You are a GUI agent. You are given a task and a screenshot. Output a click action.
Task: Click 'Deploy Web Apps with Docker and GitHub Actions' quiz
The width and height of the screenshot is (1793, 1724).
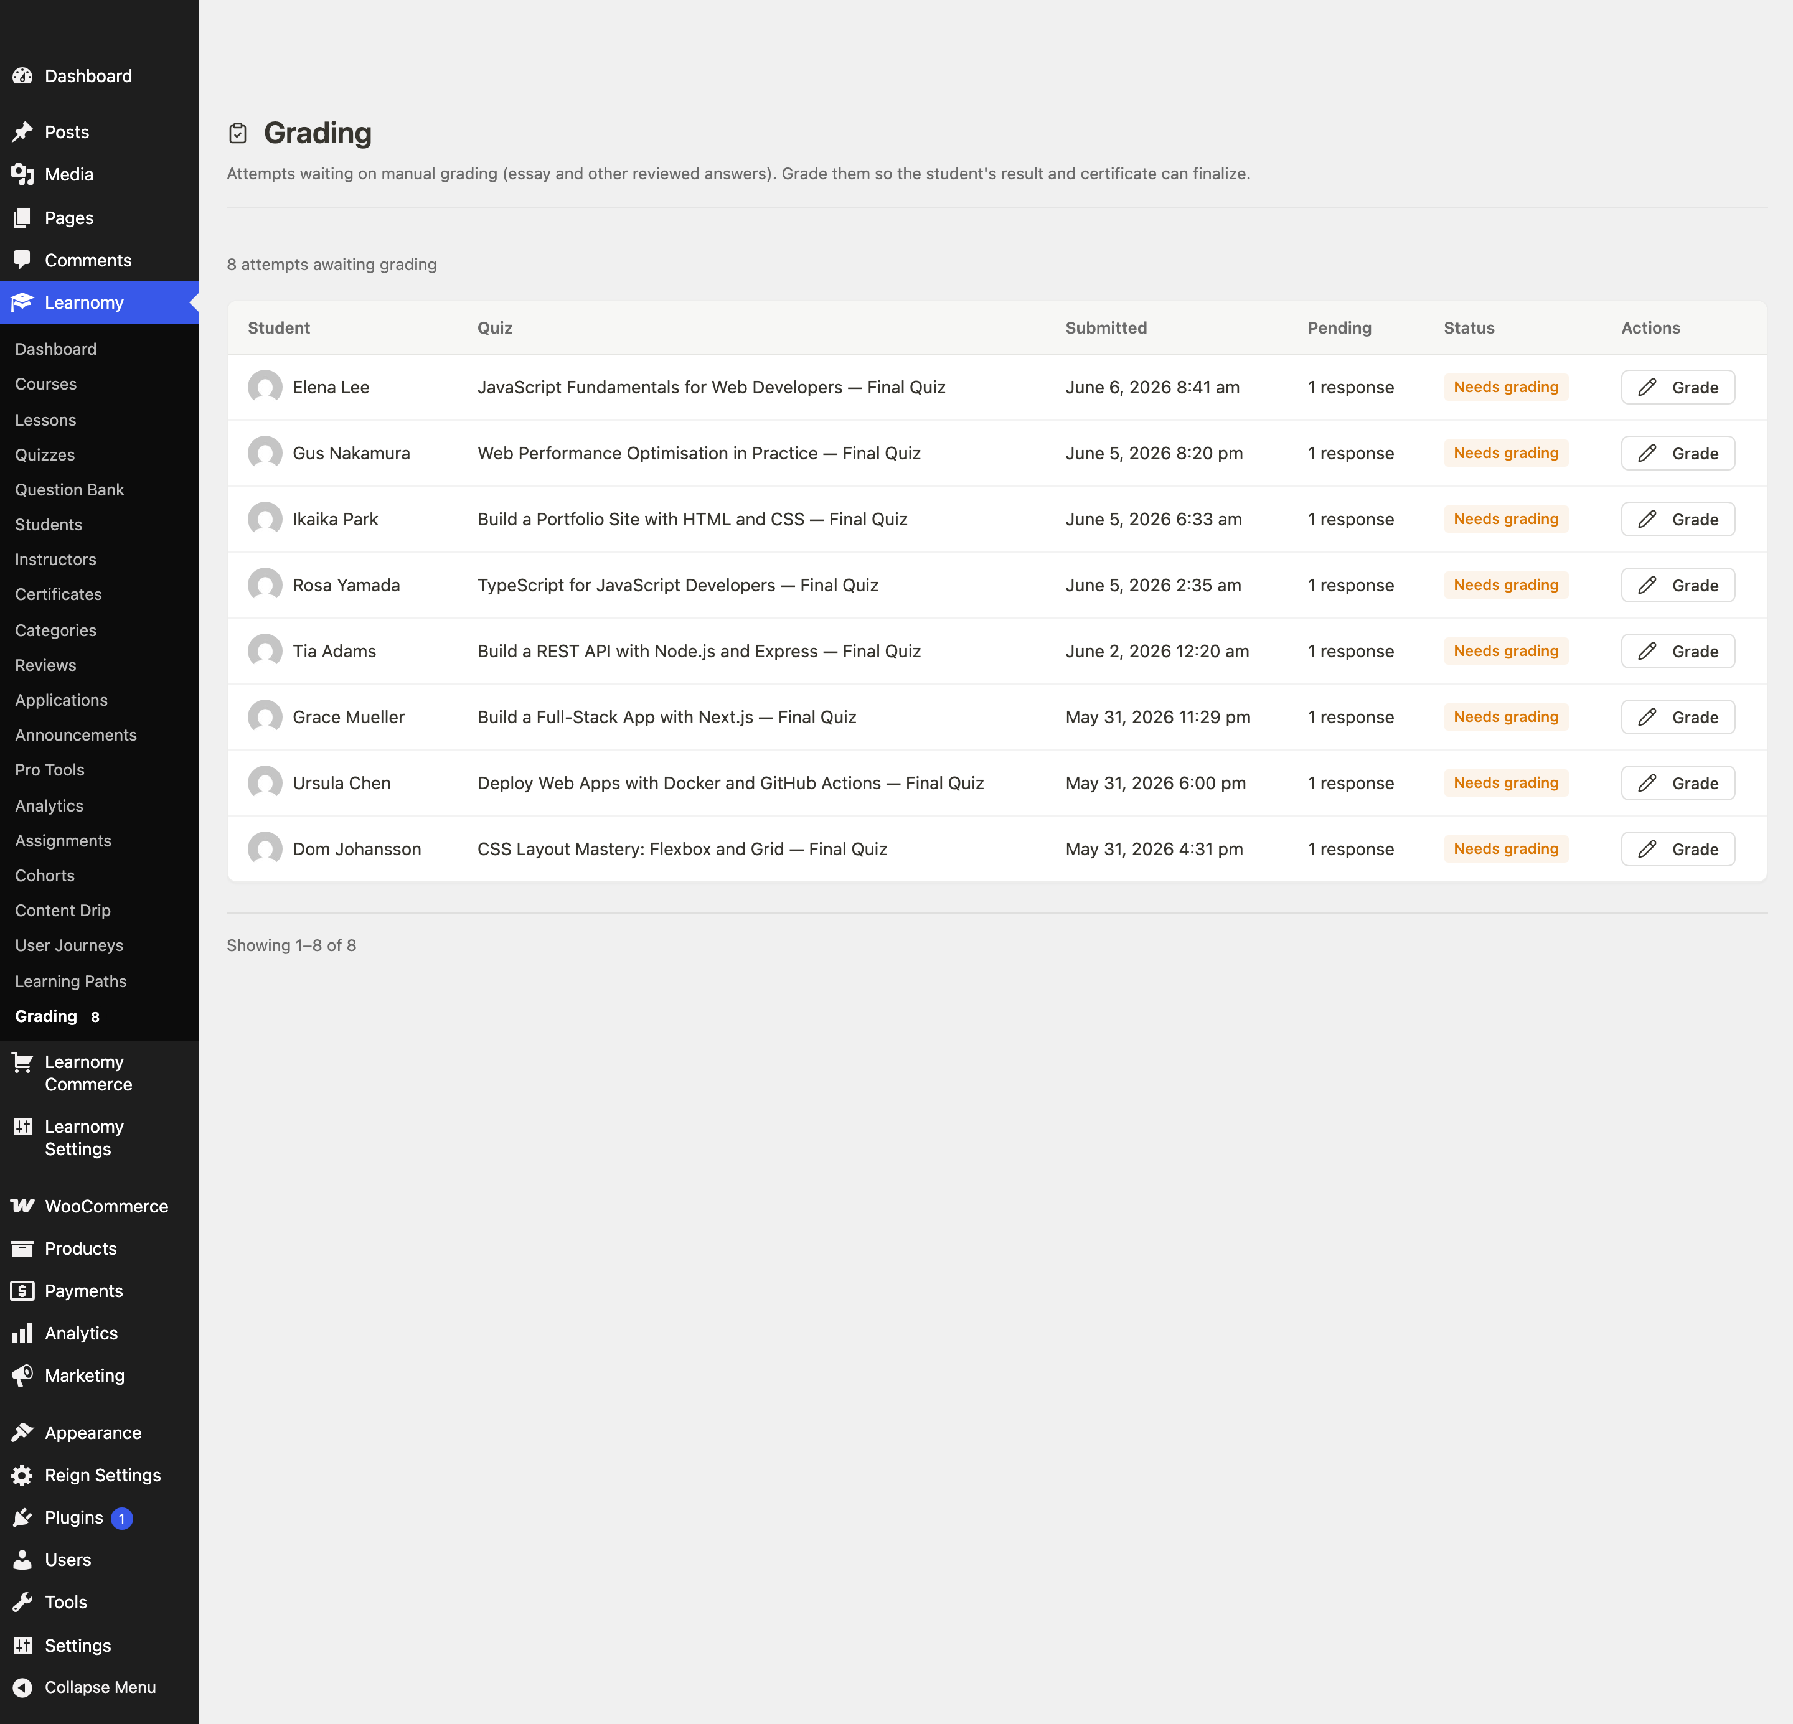(x=731, y=783)
